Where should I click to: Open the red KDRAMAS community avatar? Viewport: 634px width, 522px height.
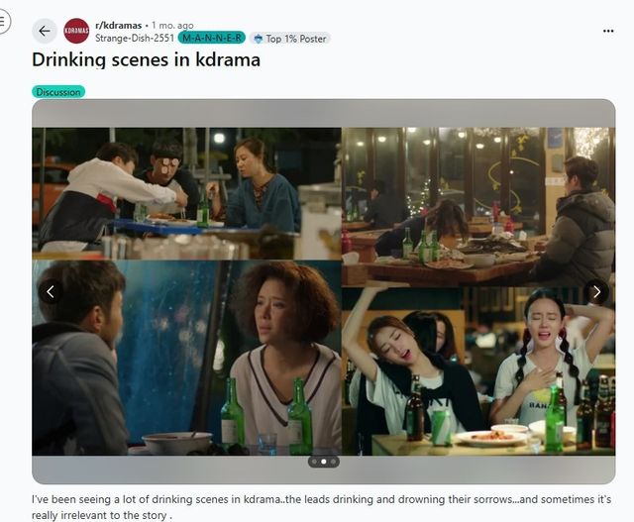pyautogui.click(x=76, y=31)
